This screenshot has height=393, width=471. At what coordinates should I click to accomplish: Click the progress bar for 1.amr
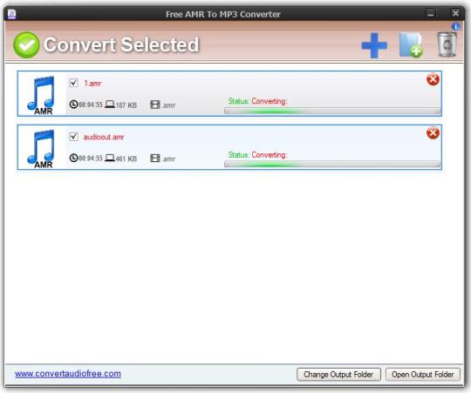coord(332,111)
